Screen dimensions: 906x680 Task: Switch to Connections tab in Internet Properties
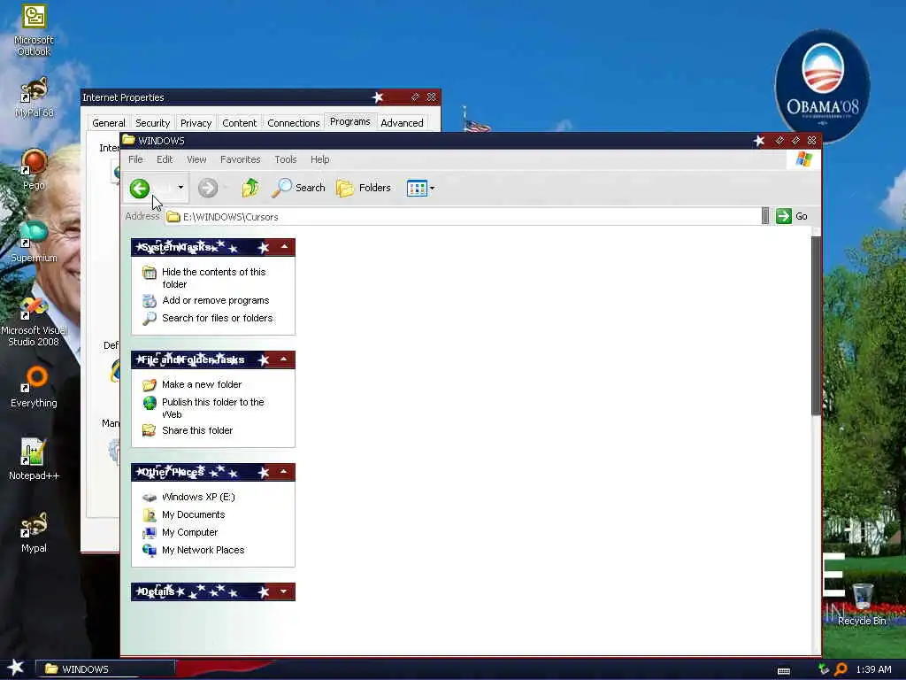click(294, 123)
